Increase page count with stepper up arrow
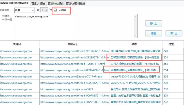The width and height of the screenshot is (184, 105). (x=46, y=9)
